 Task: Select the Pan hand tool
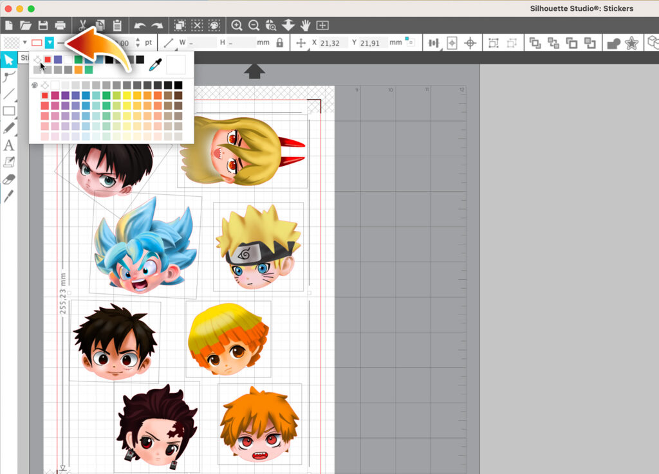(305, 26)
